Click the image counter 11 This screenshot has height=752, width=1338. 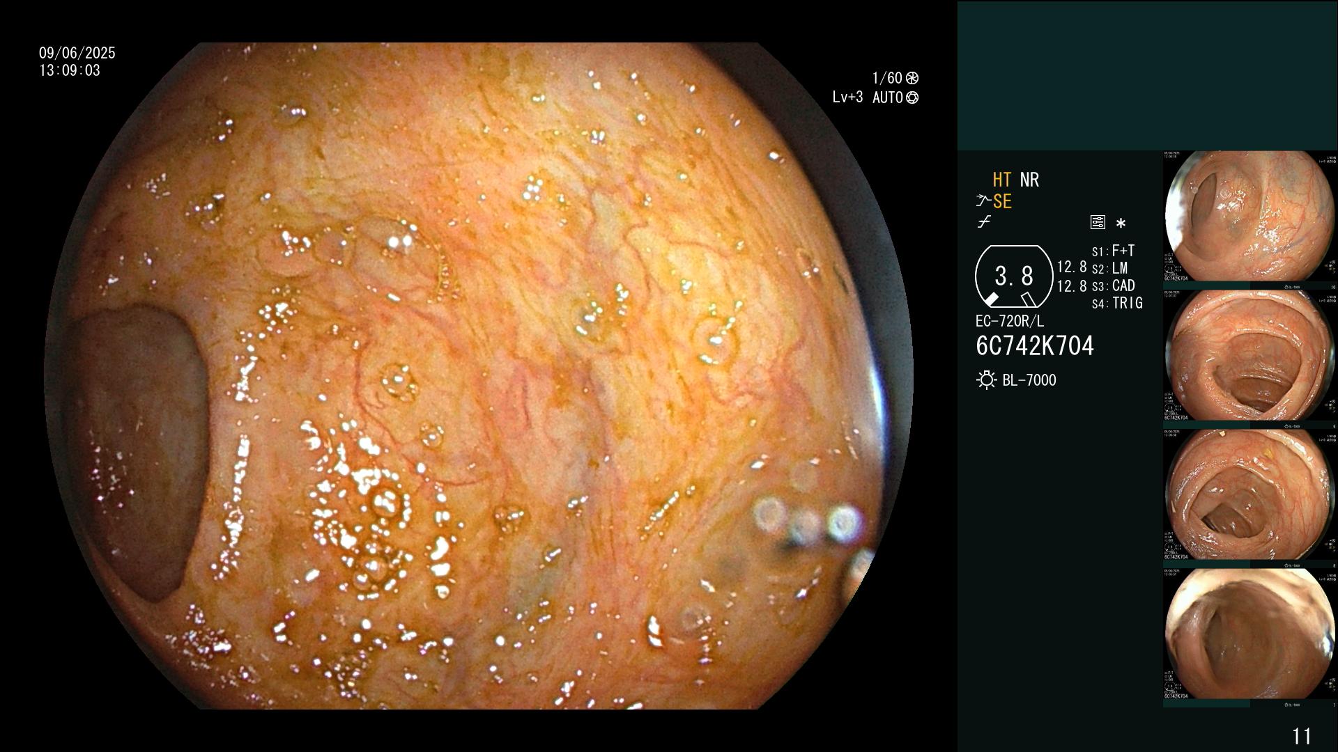coord(1302,736)
